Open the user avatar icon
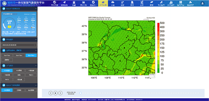The width and height of the screenshot is (209, 101). click(202, 3)
